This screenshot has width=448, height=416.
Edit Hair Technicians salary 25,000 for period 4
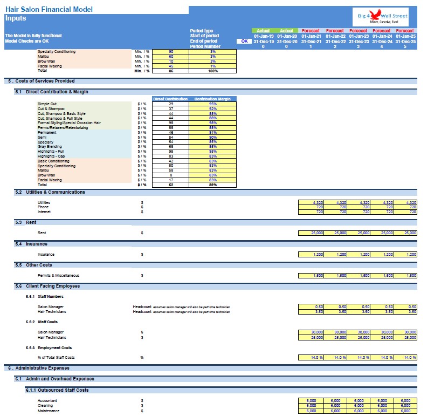382,338
